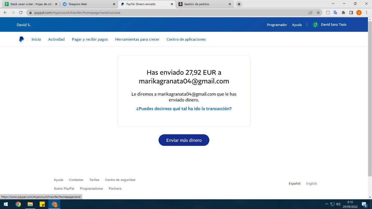The image size is (372, 209).
Task: Open the Google Translate extension
Action: coord(335,12)
